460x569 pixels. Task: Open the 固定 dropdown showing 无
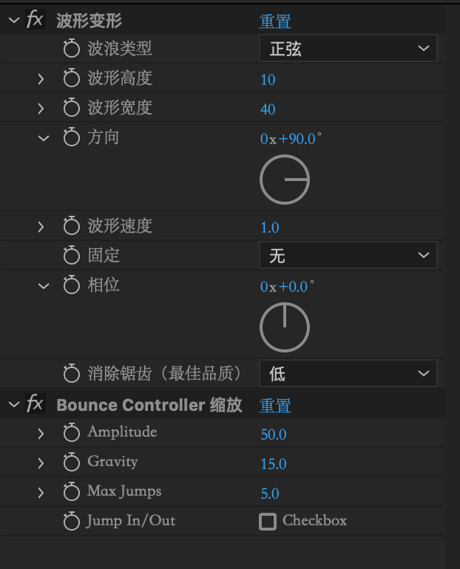click(x=348, y=256)
